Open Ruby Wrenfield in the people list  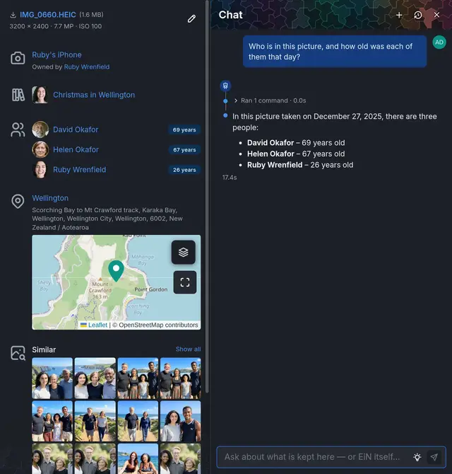(79, 170)
